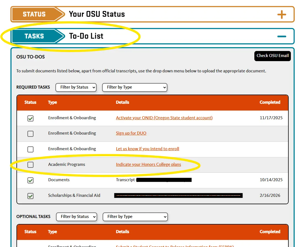This screenshot has width=301, height=247.
Task: Select the 11/17/2025 completed date
Action: coord(271,118)
